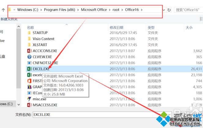Select Windows (C:) in address path
The image size is (203, 128).
[x=28, y=10]
